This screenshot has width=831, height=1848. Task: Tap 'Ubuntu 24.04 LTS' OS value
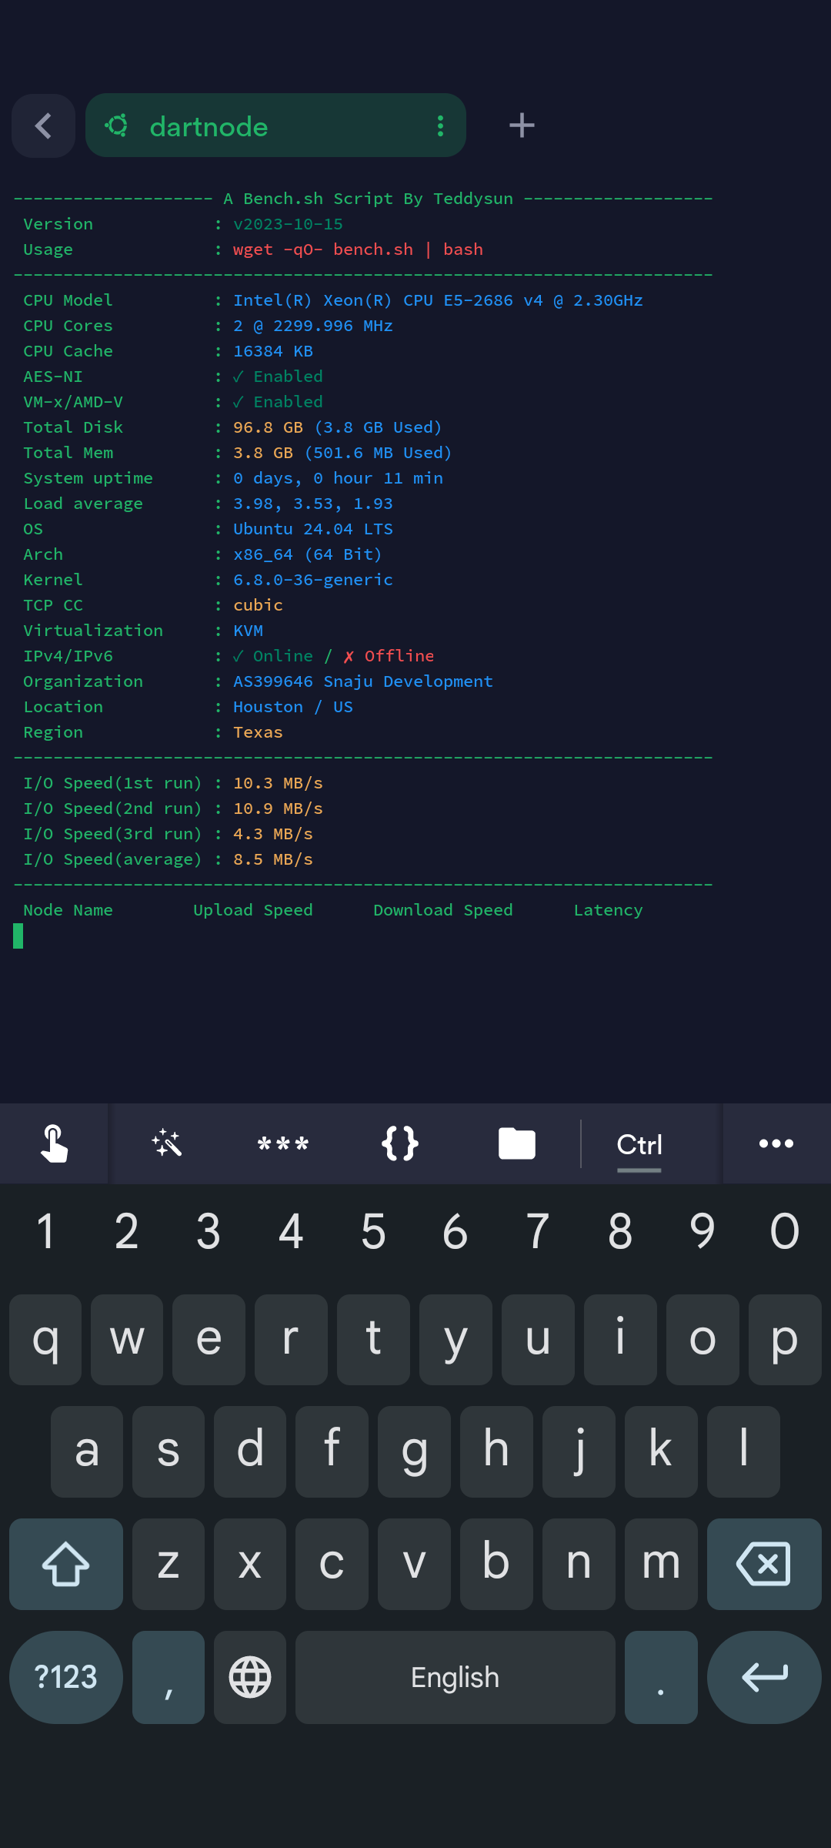(x=313, y=529)
